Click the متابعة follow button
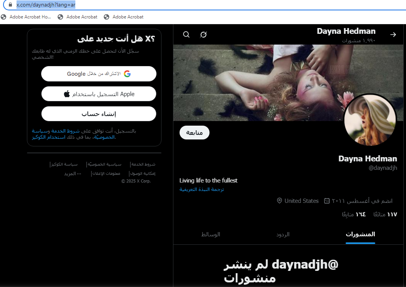 (195, 133)
